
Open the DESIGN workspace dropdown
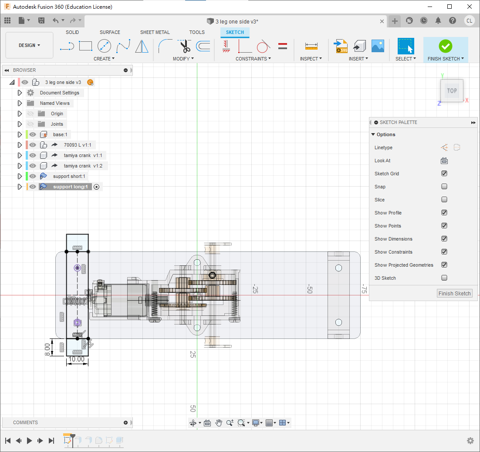coord(29,45)
